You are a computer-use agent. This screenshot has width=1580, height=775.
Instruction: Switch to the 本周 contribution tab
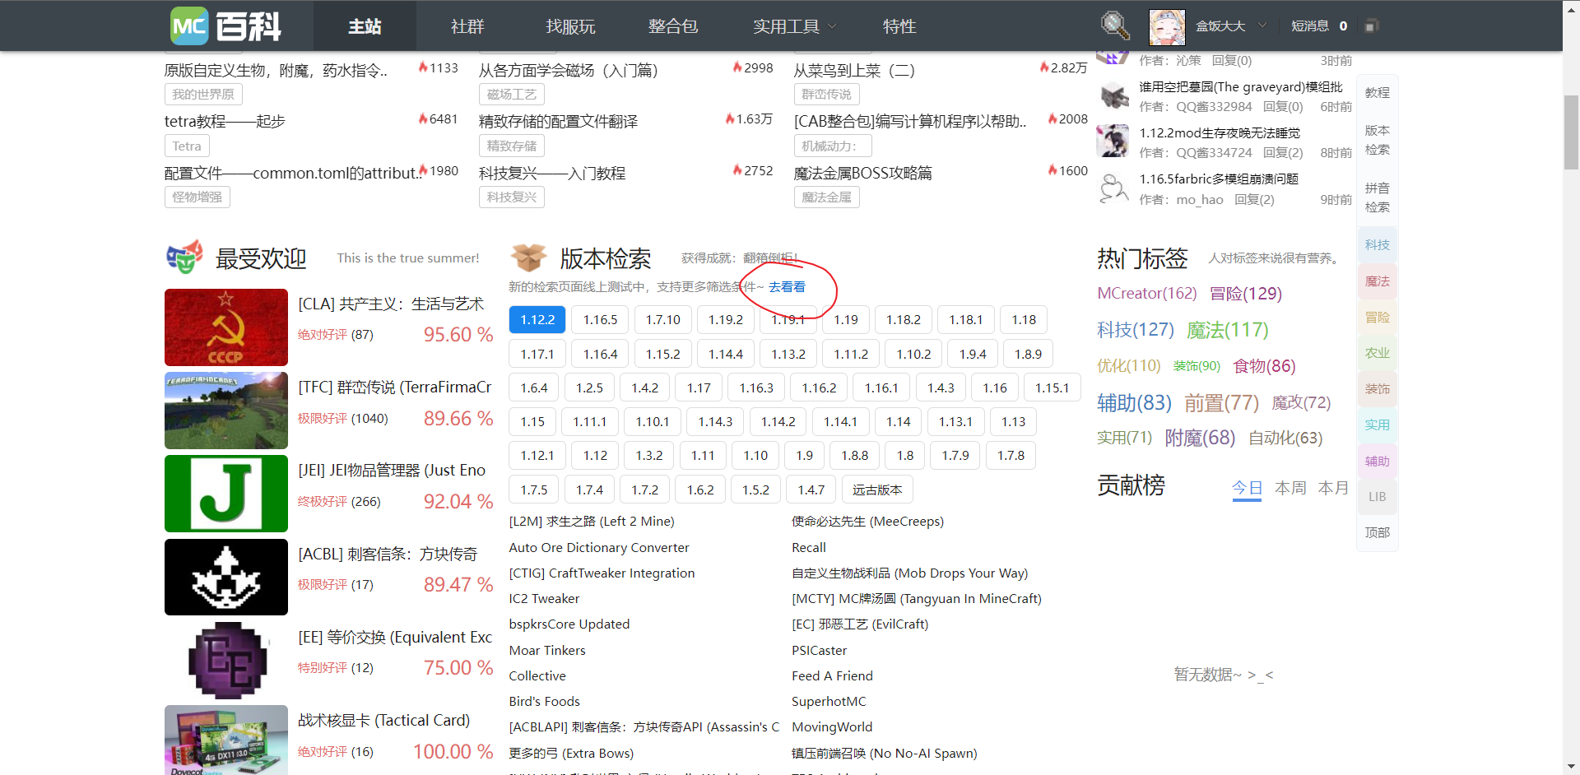pos(1290,488)
